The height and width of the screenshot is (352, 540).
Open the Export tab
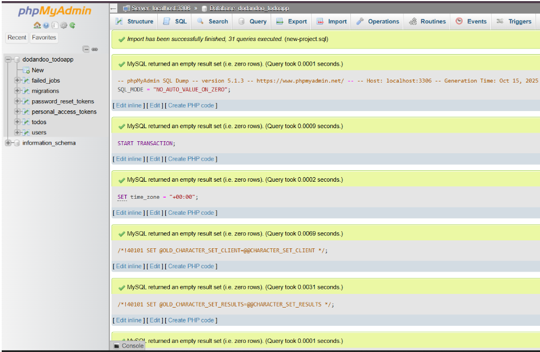pos(292,22)
